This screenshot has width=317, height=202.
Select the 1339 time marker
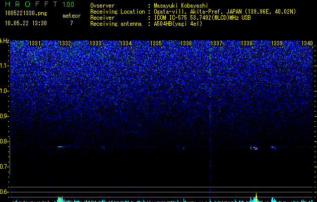click(x=277, y=43)
